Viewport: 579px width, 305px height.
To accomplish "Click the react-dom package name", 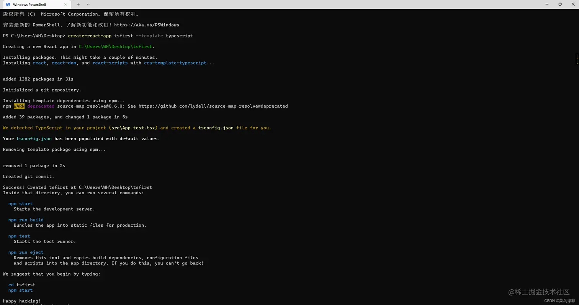I will click(64, 63).
